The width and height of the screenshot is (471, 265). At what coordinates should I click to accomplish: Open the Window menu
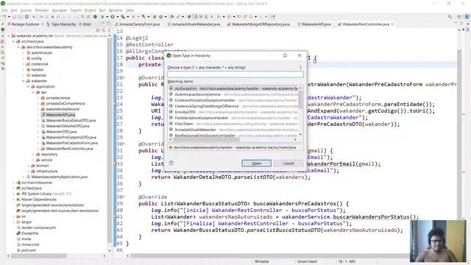point(116,10)
